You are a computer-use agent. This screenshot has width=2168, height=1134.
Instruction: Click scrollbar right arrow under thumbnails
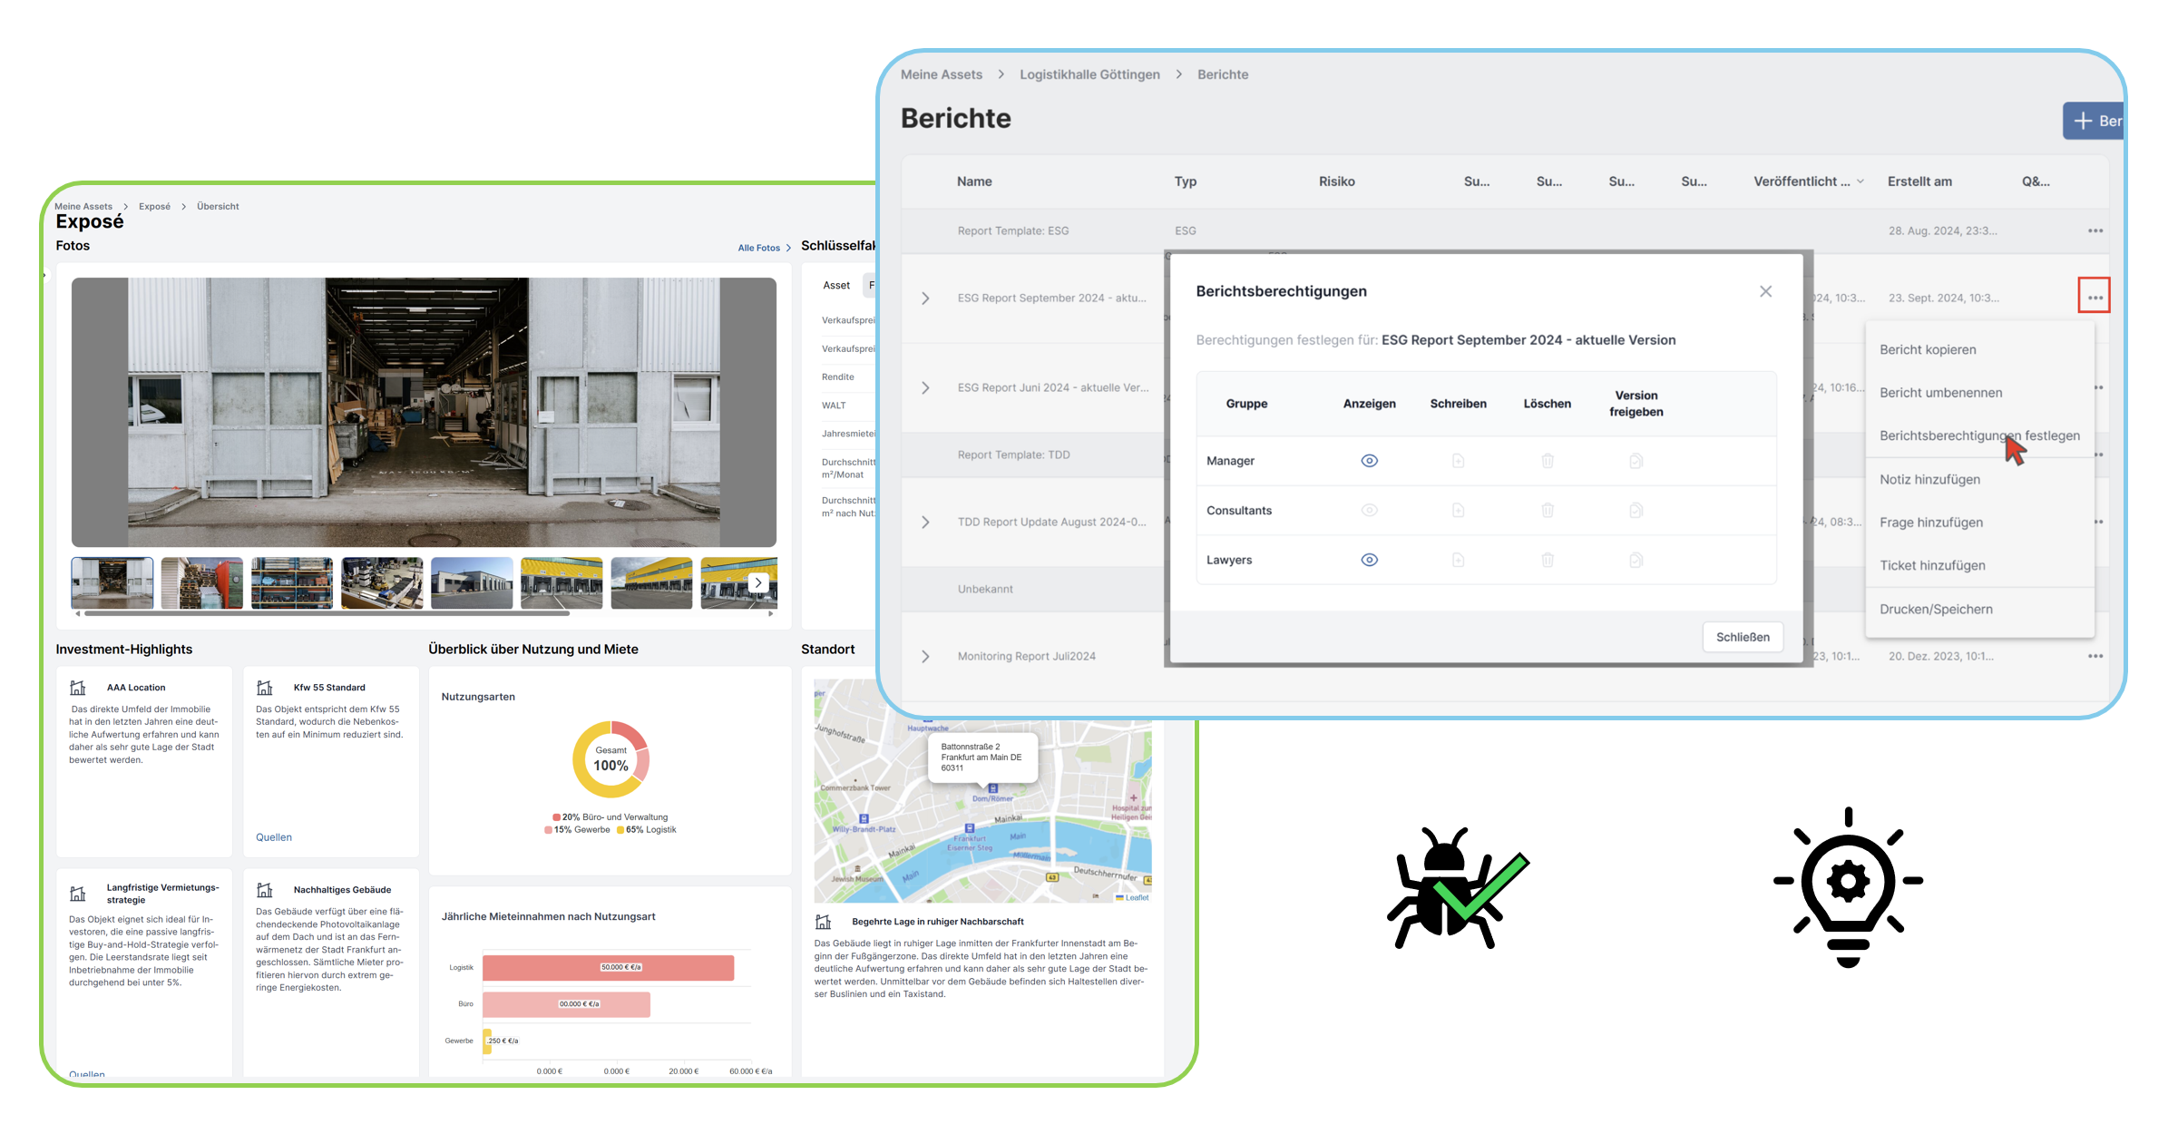[771, 614]
